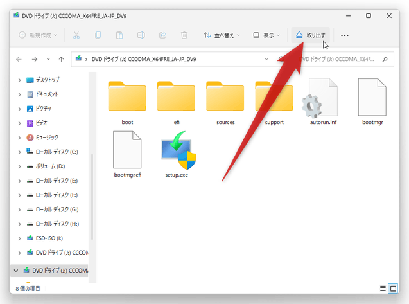Expand the デスクトップ tree node
Image resolution: width=409 pixels, height=304 pixels.
point(19,80)
